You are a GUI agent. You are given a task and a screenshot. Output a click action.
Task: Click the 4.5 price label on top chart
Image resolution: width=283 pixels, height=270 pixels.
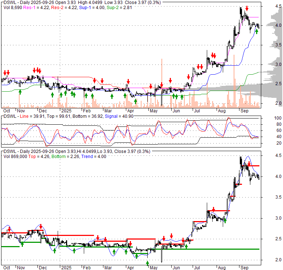tap(279, 6)
